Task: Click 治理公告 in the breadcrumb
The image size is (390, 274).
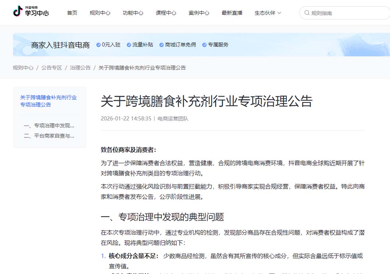Action: point(80,67)
